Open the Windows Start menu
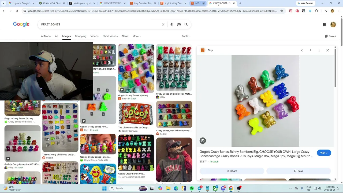The width and height of the screenshot is (343, 193). tap(104, 188)
